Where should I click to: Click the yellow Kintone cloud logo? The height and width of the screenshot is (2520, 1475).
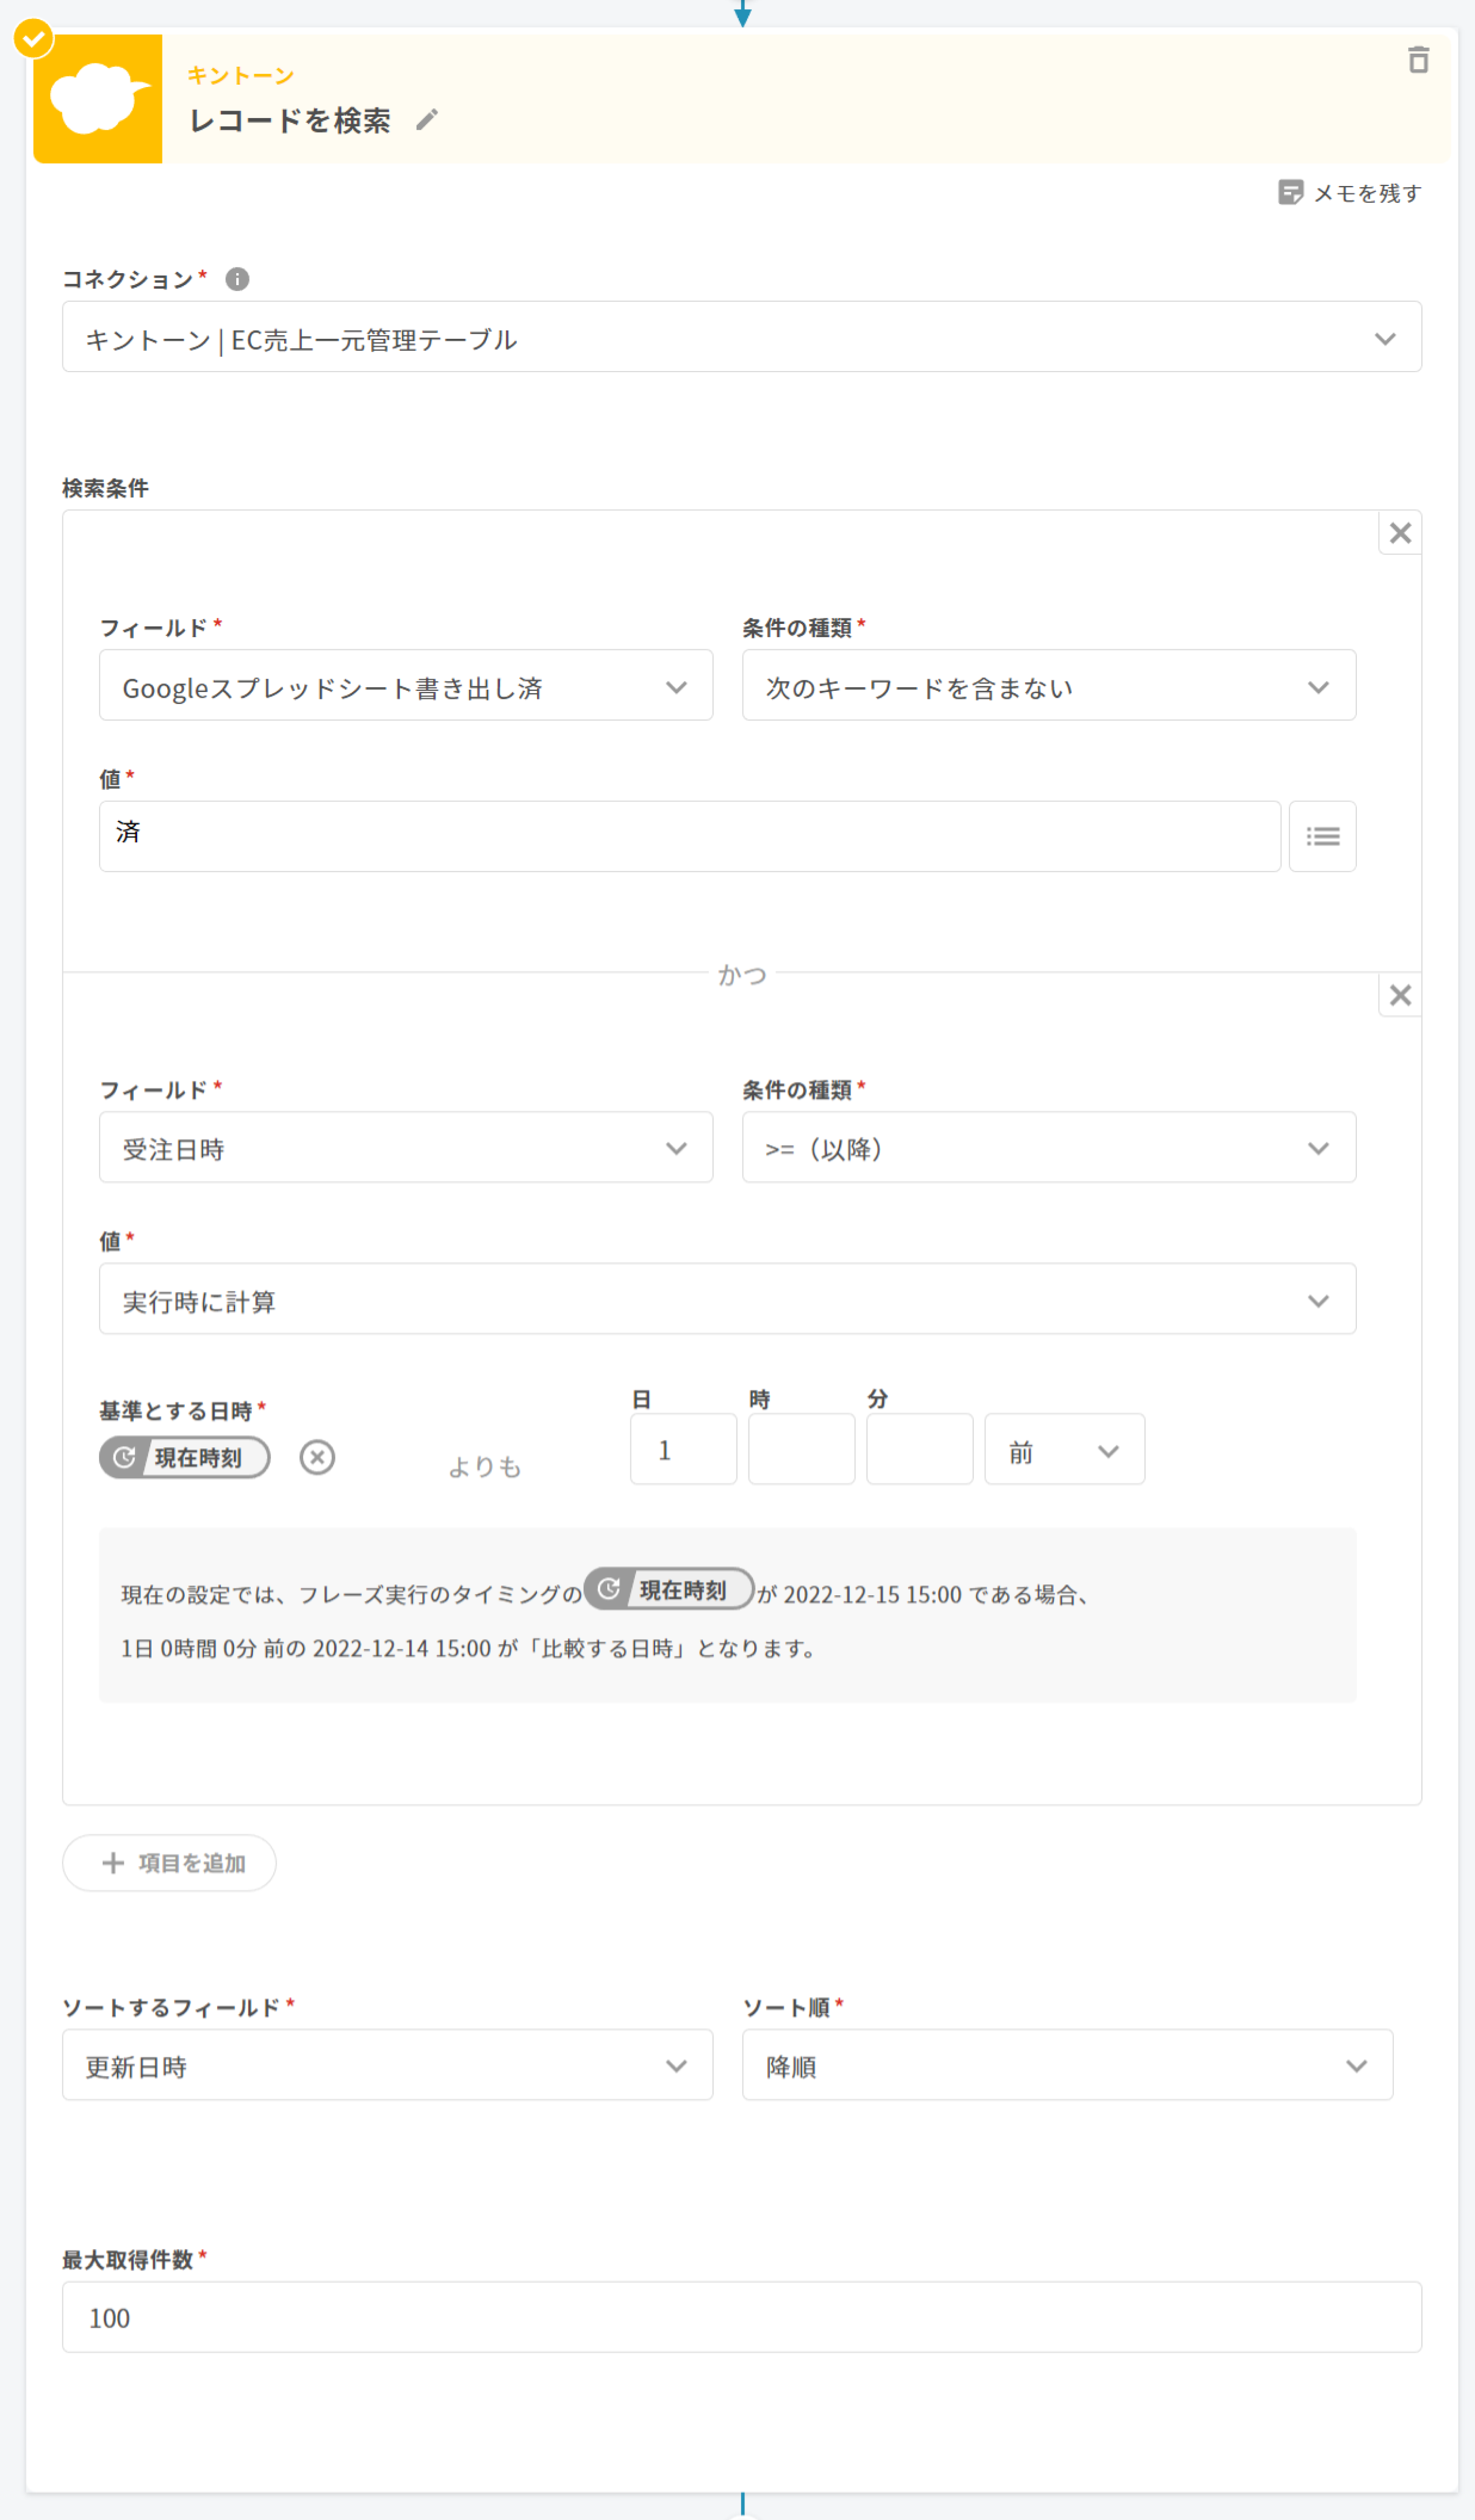click(98, 98)
